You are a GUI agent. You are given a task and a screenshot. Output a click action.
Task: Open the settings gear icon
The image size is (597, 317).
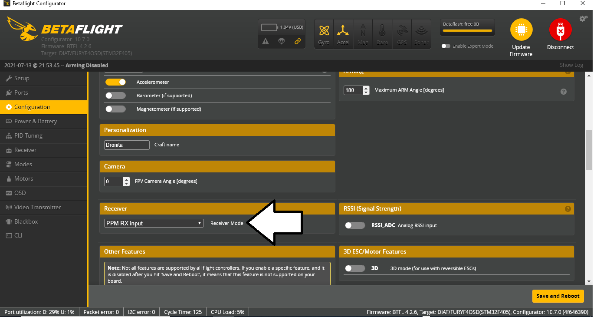[x=584, y=18]
